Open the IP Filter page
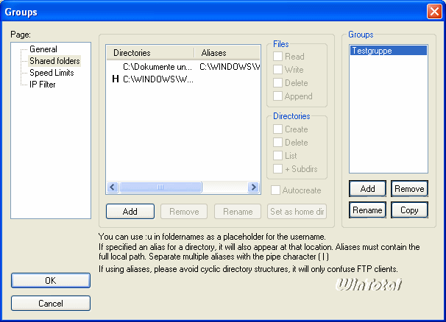Screen dimensions: 446x322 (43, 85)
